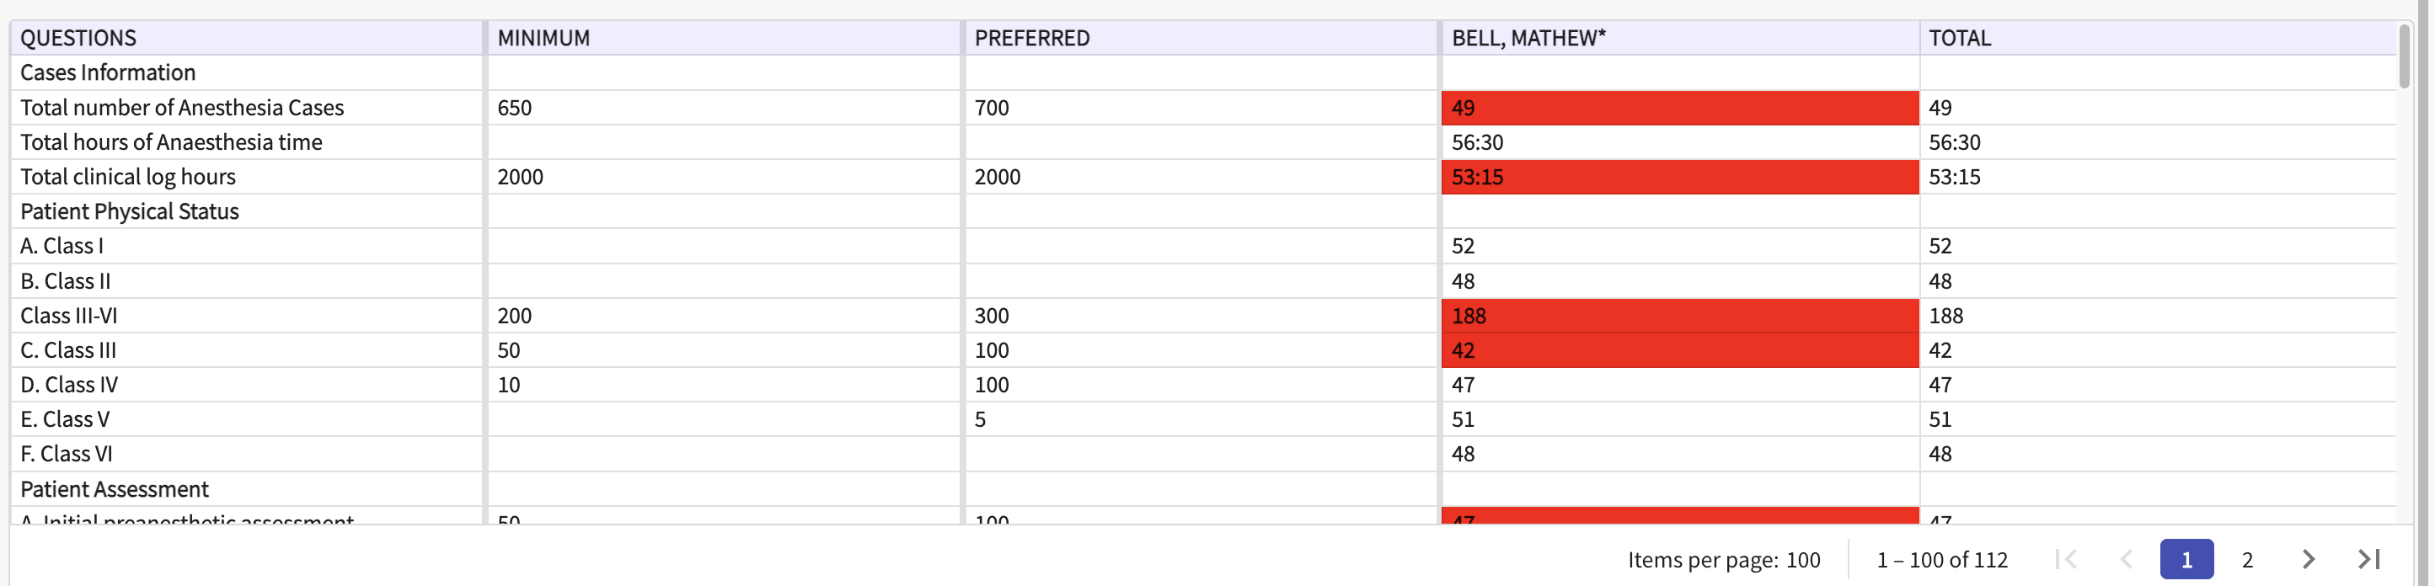Click the MINIMUM column header
This screenshot has width=2435, height=586.
pyautogui.click(x=543, y=38)
